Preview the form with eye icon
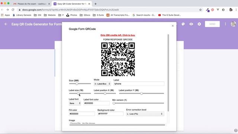 [x=191, y=24]
